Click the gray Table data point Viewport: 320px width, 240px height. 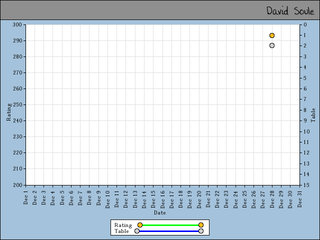tap(272, 45)
